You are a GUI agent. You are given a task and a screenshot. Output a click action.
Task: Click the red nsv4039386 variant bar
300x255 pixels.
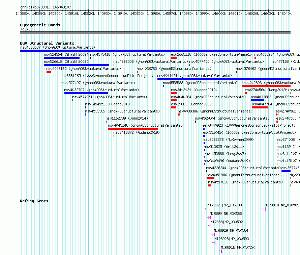pyautogui.click(x=179, y=114)
